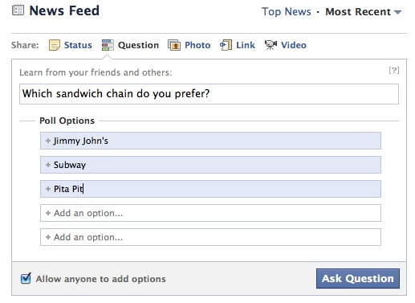The width and height of the screenshot is (415, 303).
Task: Submit with the Ask Question button
Action: [358, 279]
